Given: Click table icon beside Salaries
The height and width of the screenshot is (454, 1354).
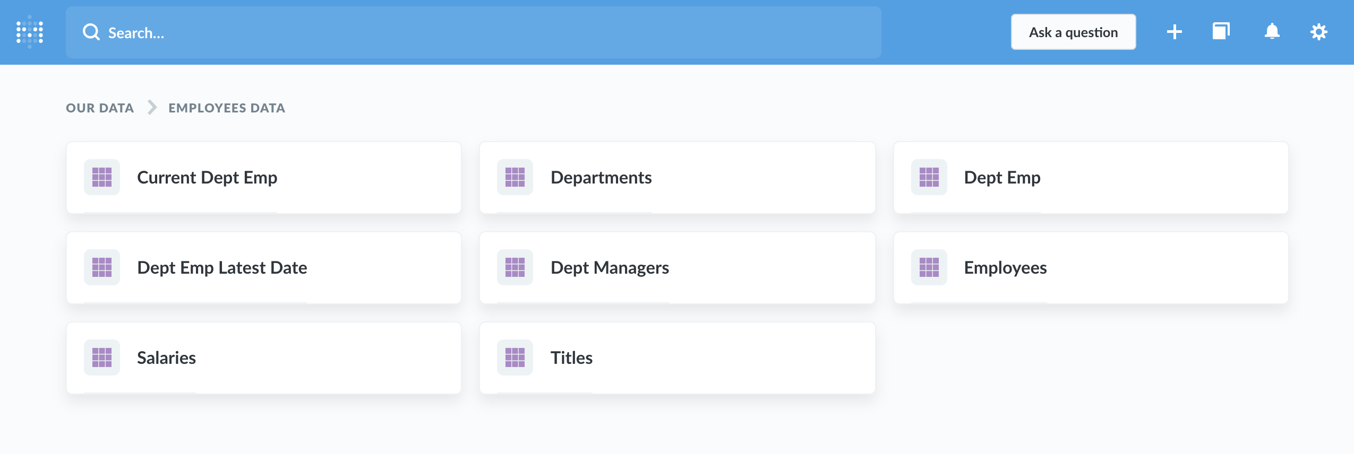Looking at the screenshot, I should coord(102,357).
